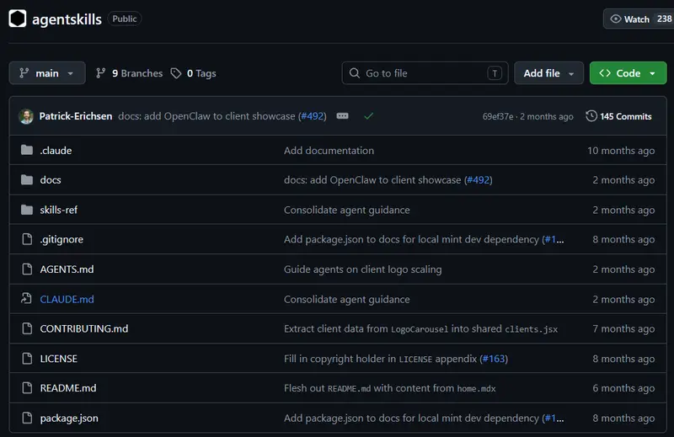
Task: Open Extract client data from LogoCarousel commit
Action: 420,328
